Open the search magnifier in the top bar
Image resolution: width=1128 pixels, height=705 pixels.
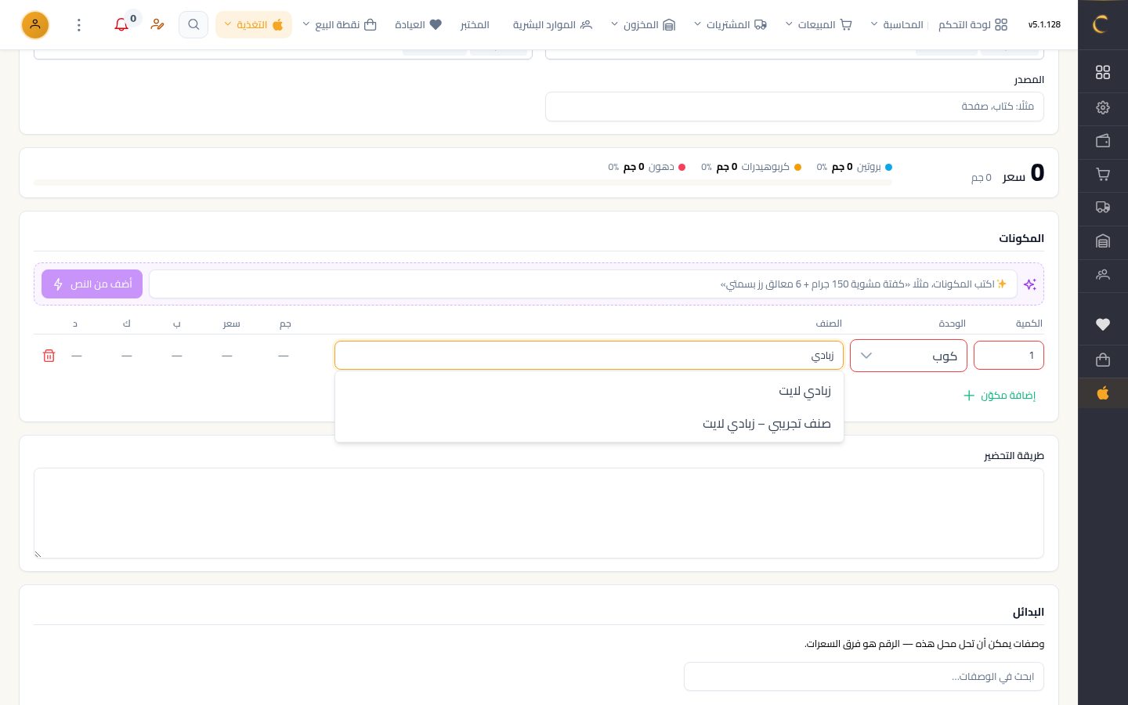click(x=193, y=24)
